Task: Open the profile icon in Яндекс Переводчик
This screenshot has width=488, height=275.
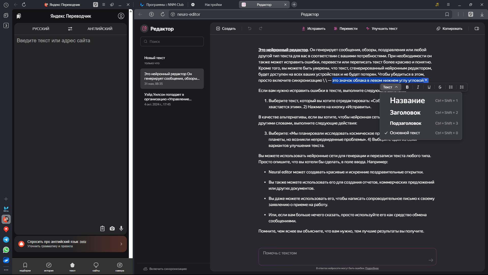Action: [x=121, y=16]
